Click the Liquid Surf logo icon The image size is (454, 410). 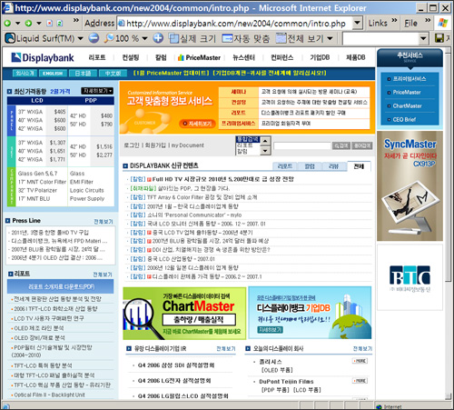tap(10, 38)
